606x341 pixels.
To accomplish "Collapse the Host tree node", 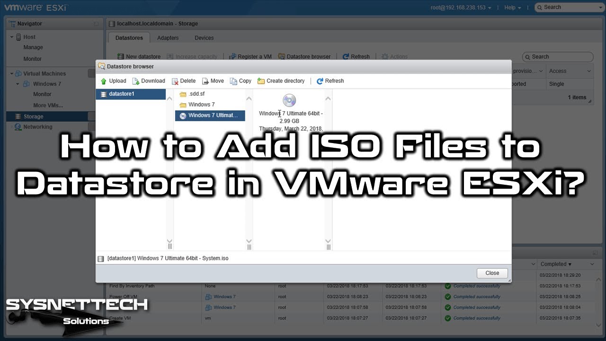I will pos(12,37).
